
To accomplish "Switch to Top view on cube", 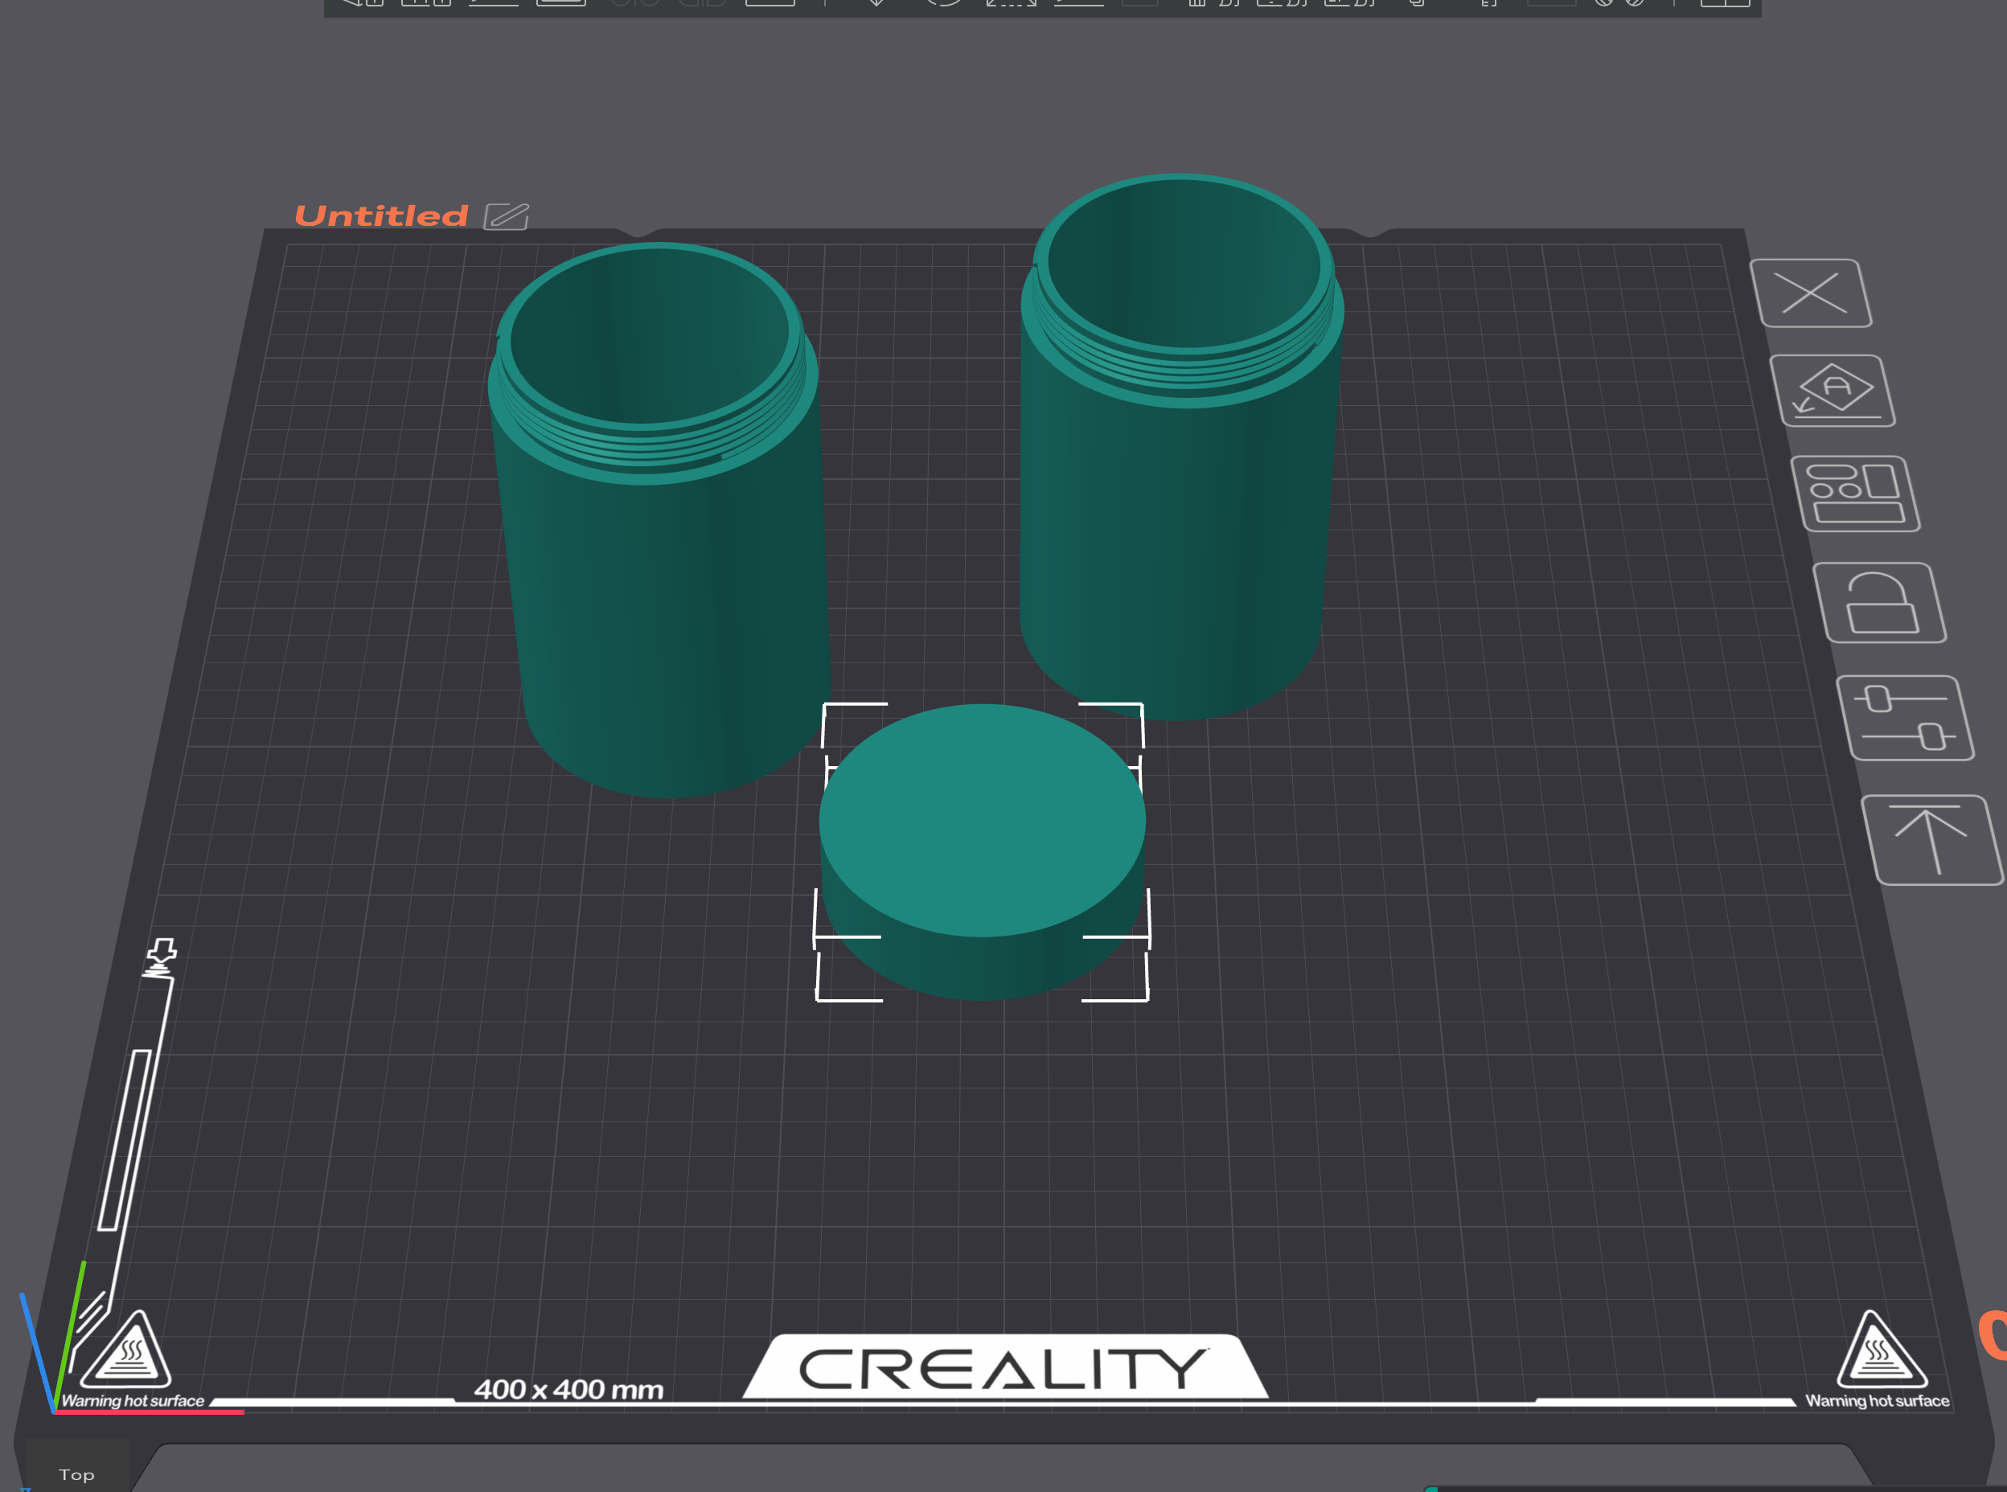I will (76, 1475).
